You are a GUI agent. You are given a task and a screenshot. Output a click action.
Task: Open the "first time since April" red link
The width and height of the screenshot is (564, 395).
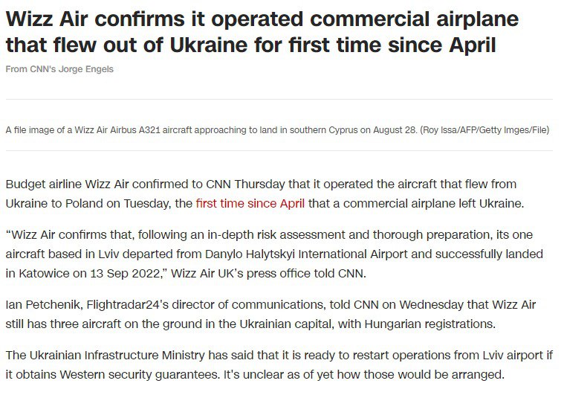[250, 202]
